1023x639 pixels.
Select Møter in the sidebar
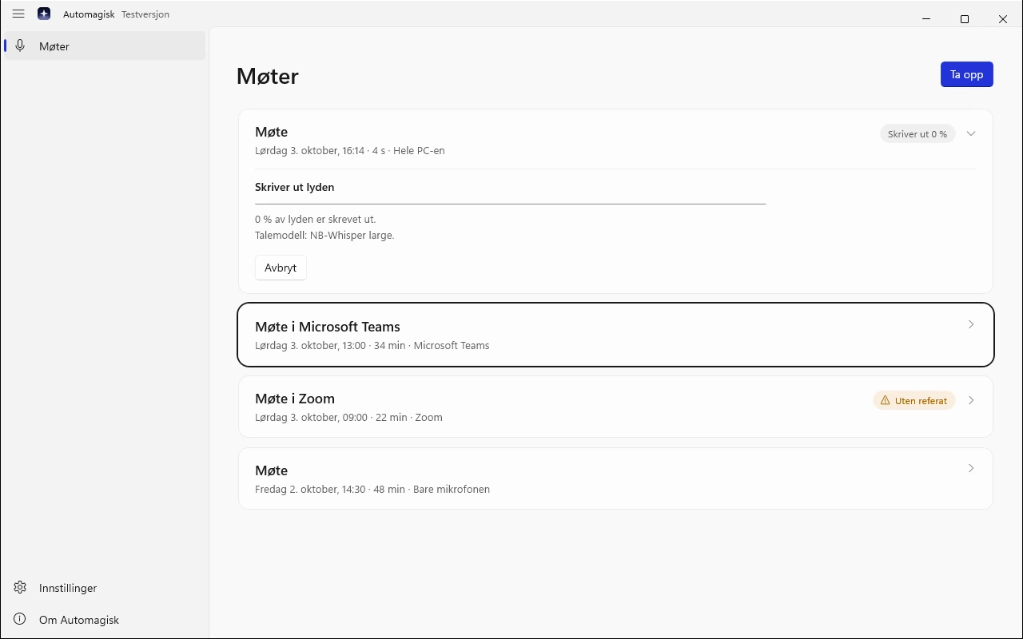coord(104,46)
